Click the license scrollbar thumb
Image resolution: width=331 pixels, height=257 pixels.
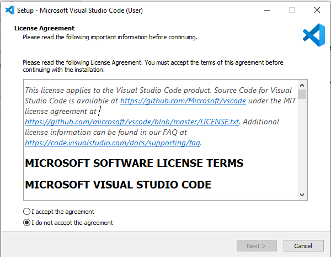(302, 94)
